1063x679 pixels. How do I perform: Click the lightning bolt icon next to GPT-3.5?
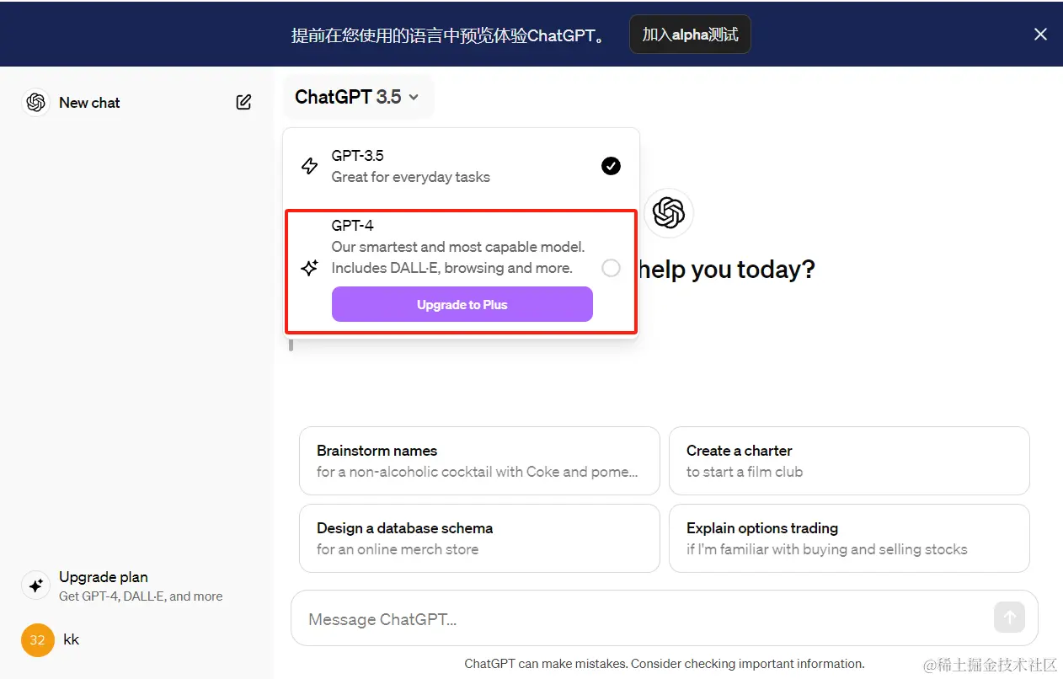click(309, 166)
